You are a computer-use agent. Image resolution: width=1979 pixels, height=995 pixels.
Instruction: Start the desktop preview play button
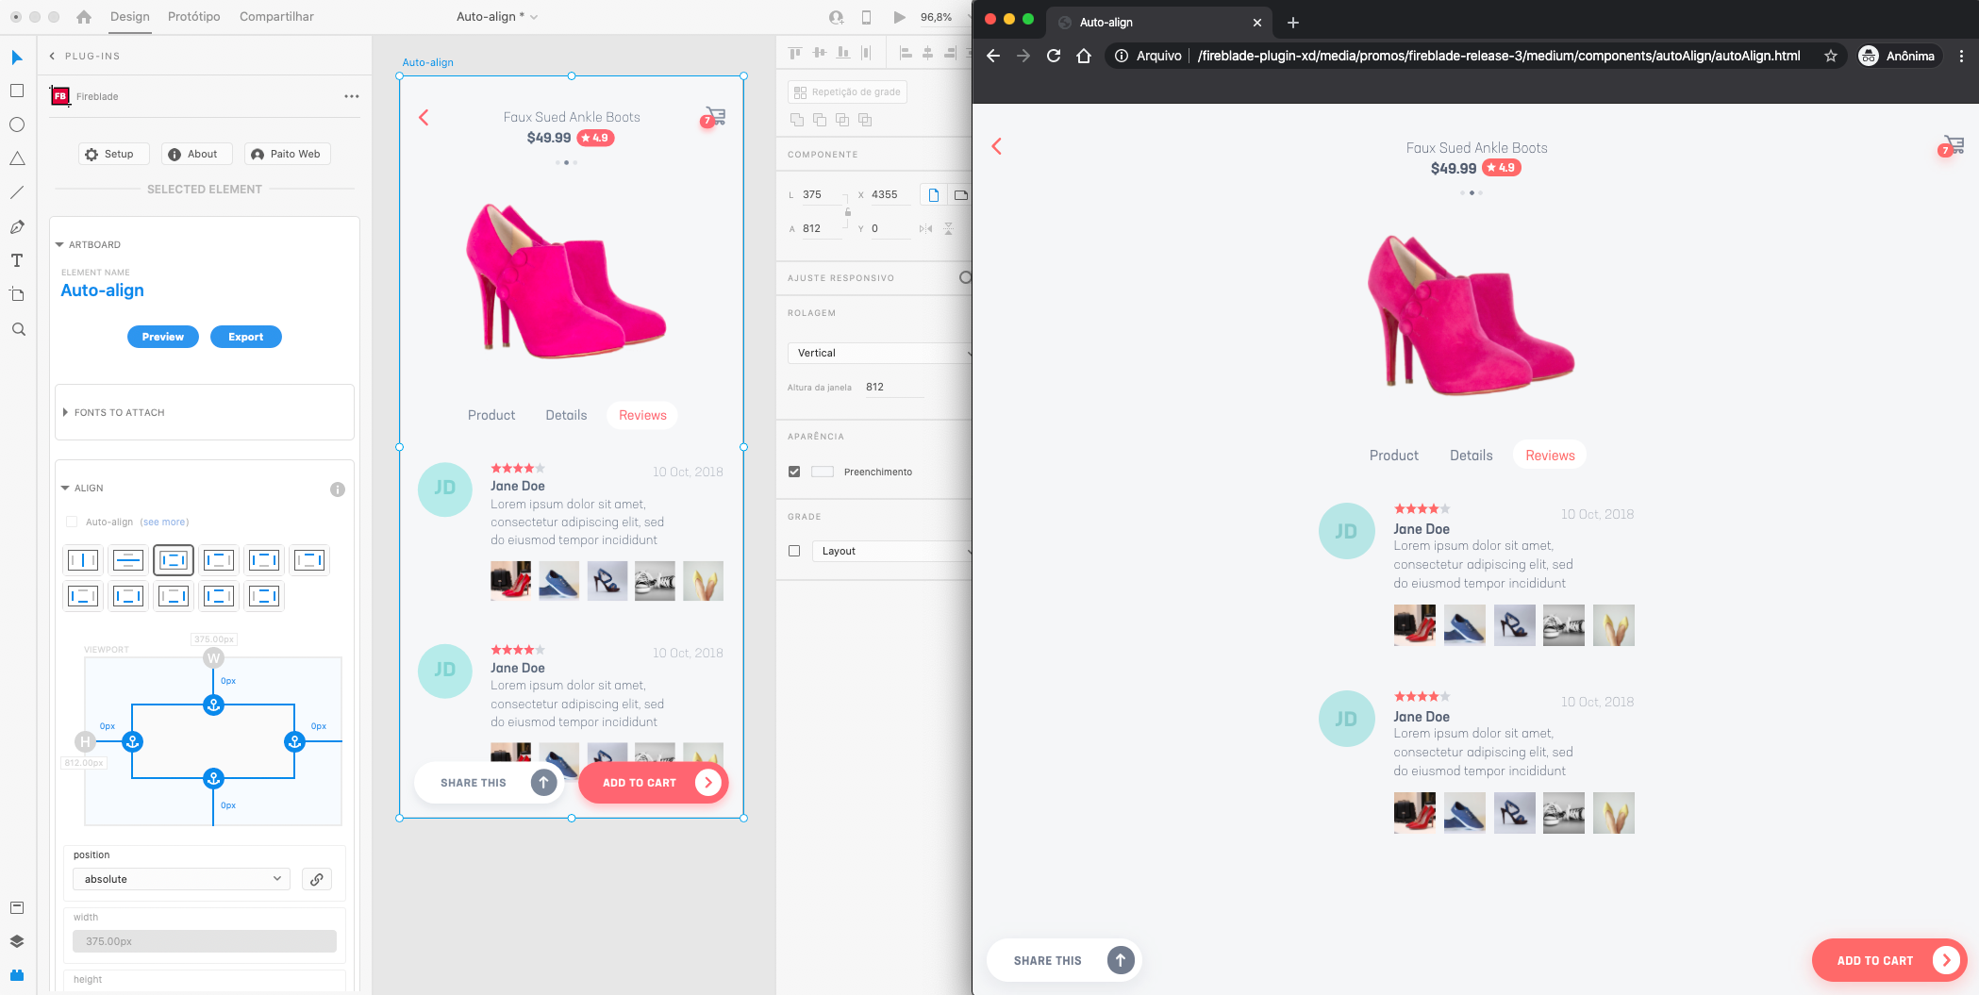point(899,17)
